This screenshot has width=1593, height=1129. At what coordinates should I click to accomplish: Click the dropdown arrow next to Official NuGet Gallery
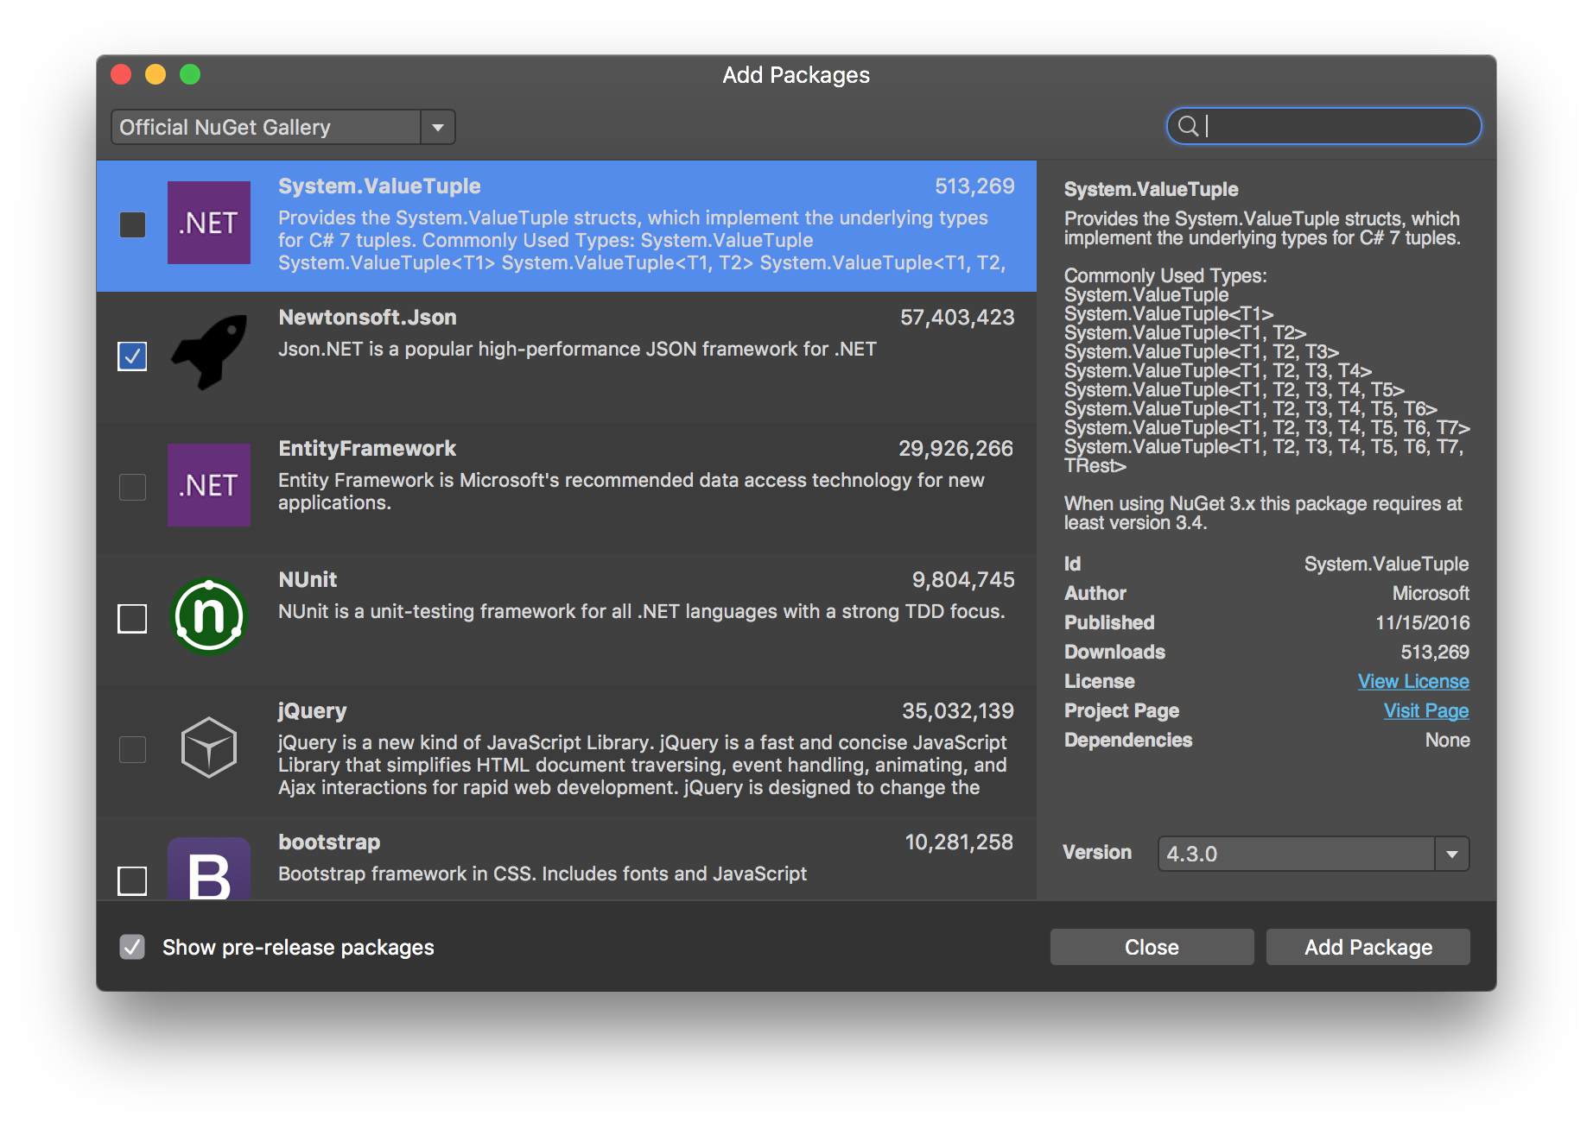tap(438, 127)
